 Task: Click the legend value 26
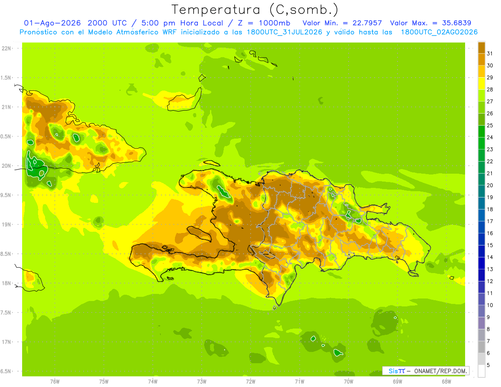point(490,114)
